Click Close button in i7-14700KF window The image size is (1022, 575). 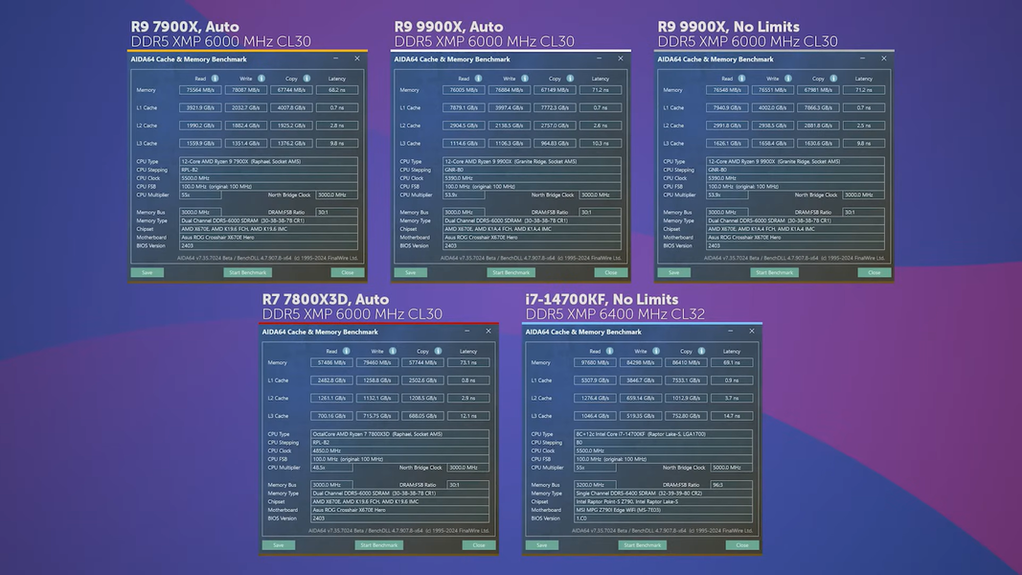(x=742, y=545)
